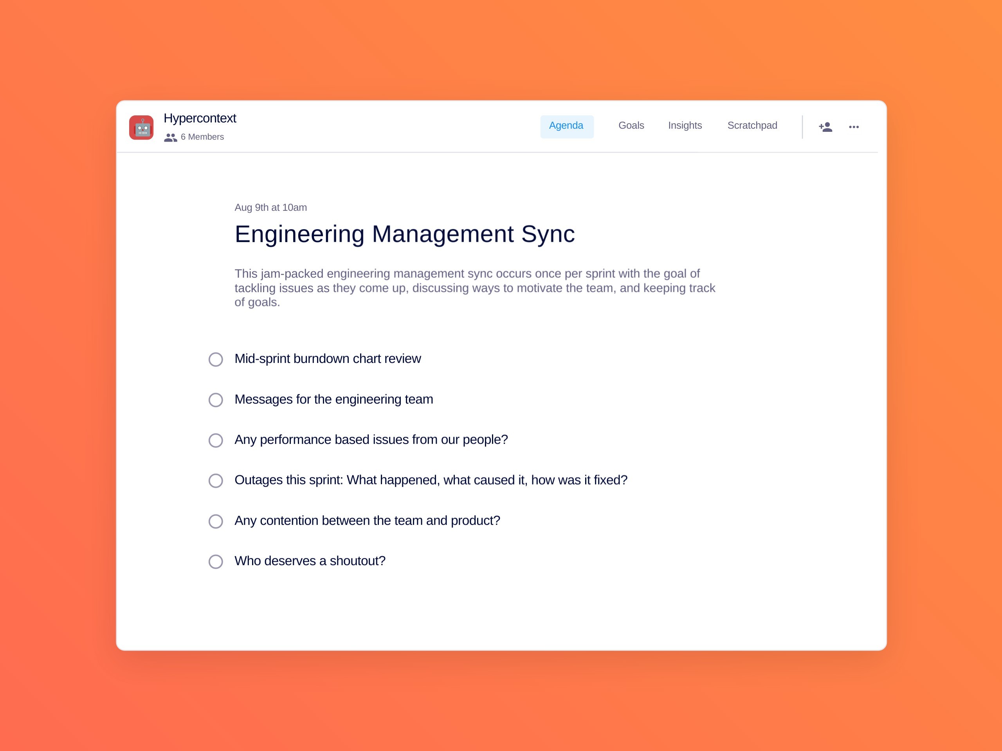Image resolution: width=1002 pixels, height=751 pixels.
Task: Click the members group icon beside Hypercontext
Action: (170, 137)
